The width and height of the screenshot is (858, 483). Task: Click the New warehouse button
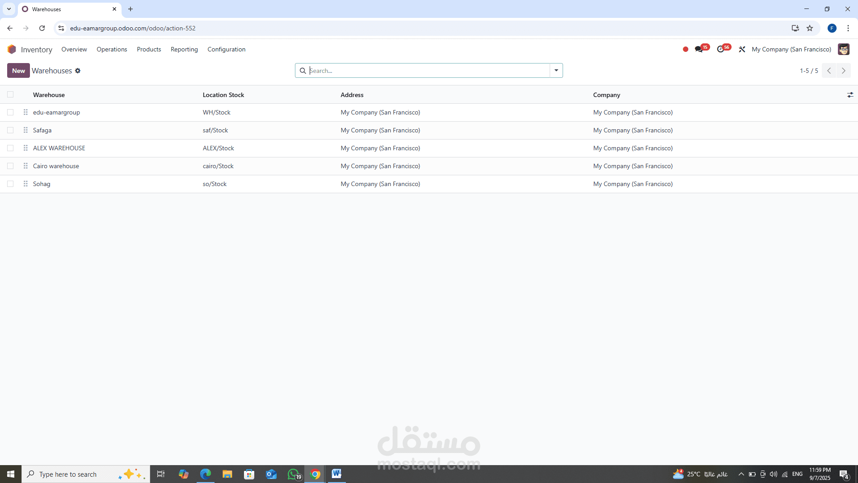click(x=18, y=71)
